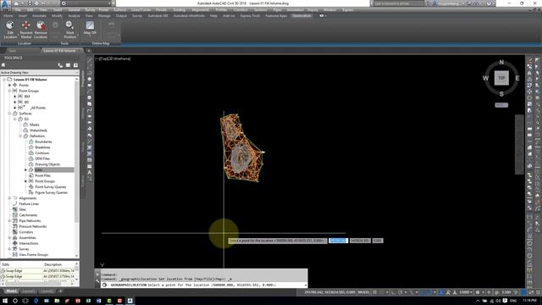Click the File Explorer icon in taskbar

pos(57,301)
